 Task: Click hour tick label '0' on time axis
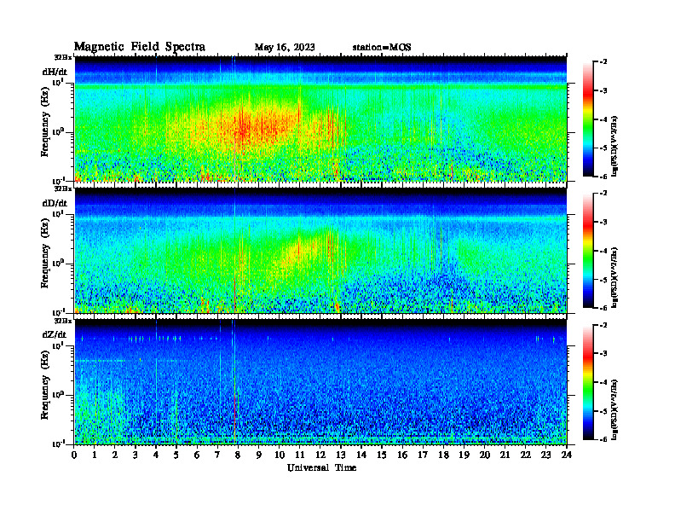74,455
